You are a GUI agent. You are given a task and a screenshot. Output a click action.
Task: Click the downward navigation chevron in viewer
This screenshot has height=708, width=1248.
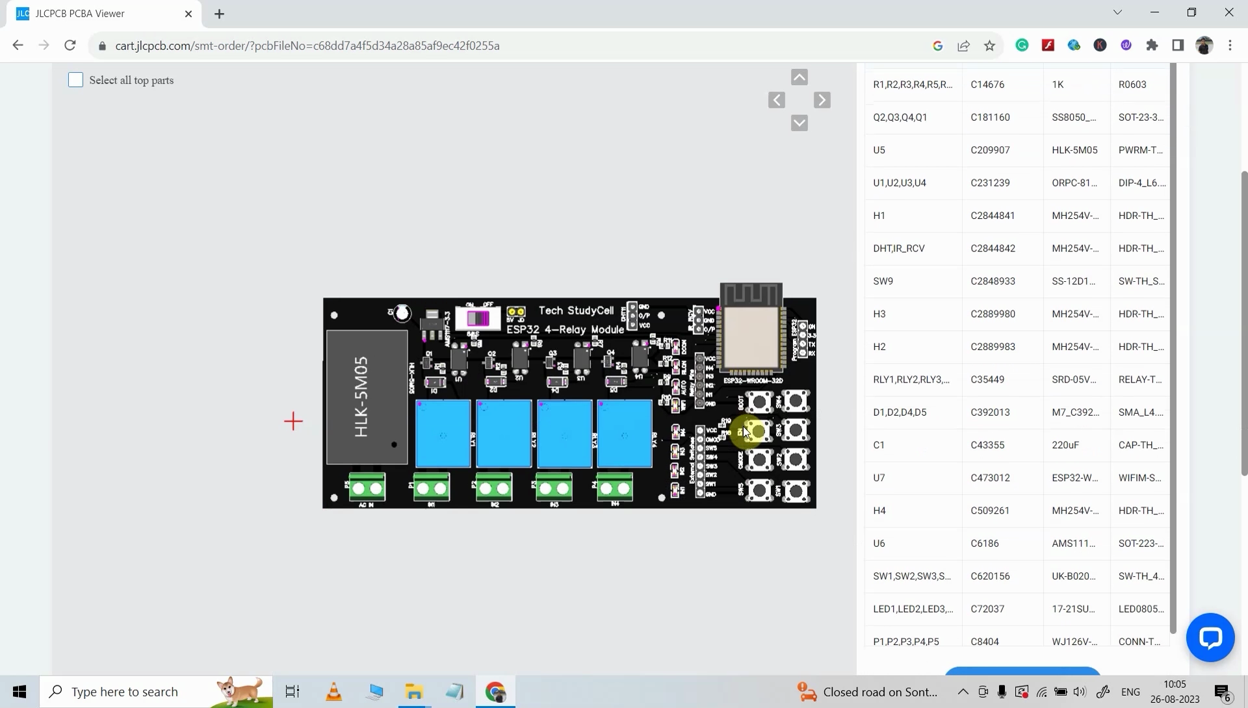tap(799, 122)
